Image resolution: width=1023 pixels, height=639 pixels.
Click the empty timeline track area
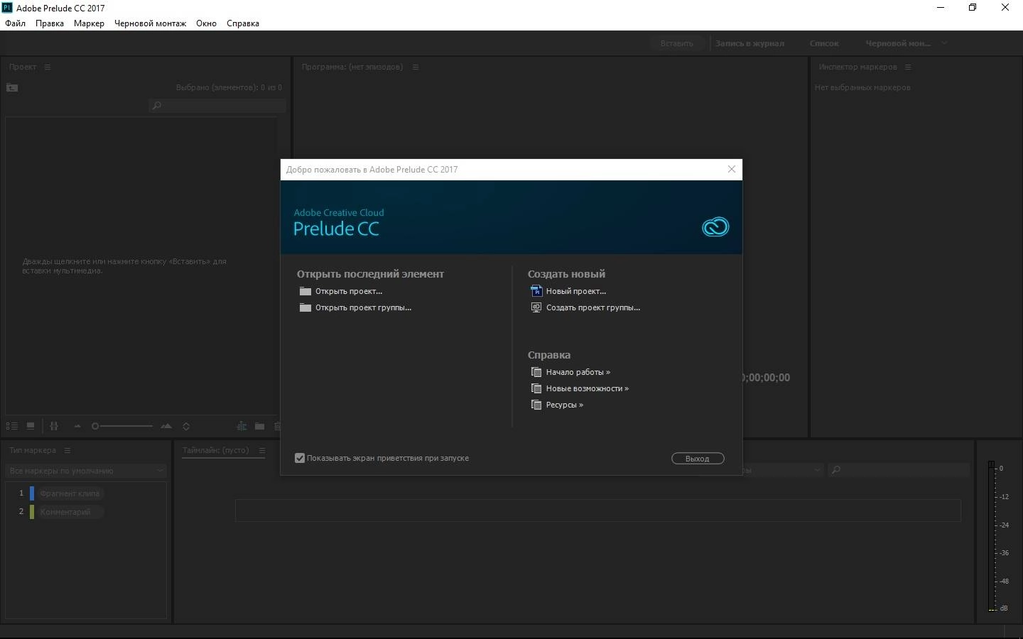[x=598, y=510]
